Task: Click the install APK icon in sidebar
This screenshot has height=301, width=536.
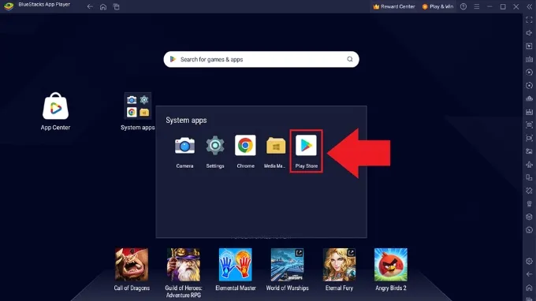Action: [x=529, y=112]
